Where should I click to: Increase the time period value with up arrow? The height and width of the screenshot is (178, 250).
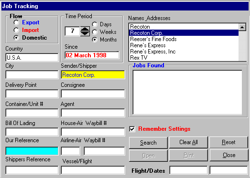tap(85, 29)
